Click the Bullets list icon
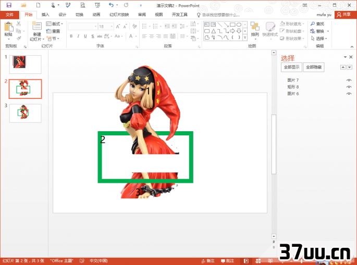This screenshot has width=357, height=265. 144,27
